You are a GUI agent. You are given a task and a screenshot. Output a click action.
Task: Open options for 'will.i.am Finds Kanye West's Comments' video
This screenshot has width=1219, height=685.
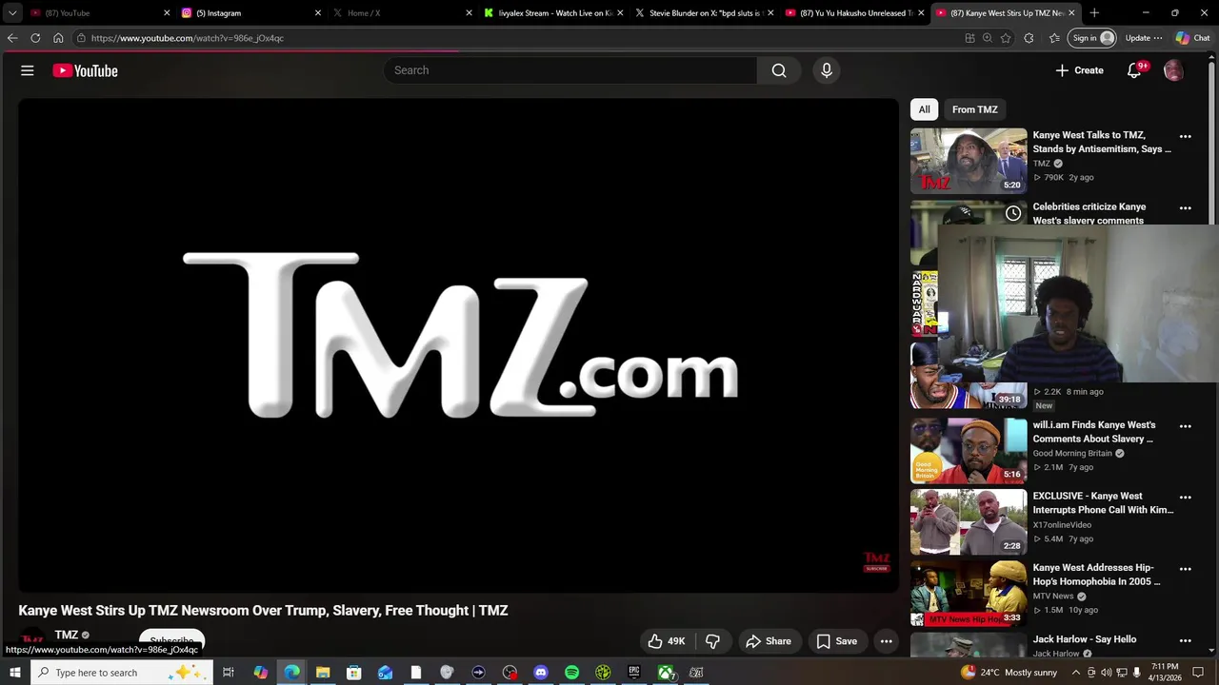pyautogui.click(x=1186, y=426)
